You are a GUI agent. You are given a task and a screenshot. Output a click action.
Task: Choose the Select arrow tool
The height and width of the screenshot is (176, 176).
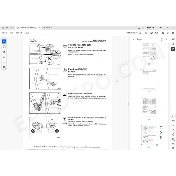pyautogui.click(x=4, y=41)
